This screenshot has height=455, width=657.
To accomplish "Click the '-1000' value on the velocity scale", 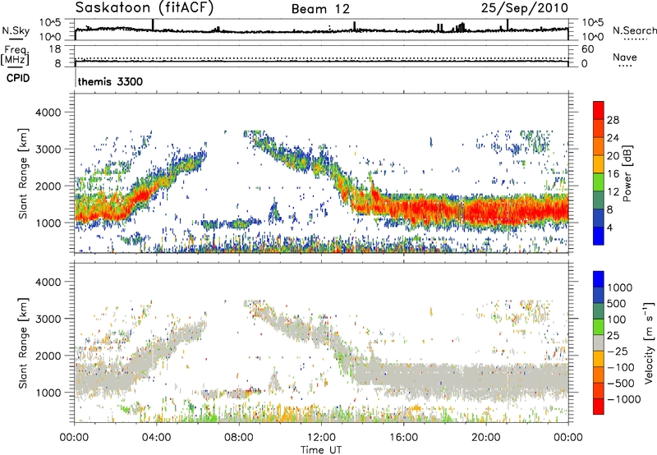I will click(624, 399).
